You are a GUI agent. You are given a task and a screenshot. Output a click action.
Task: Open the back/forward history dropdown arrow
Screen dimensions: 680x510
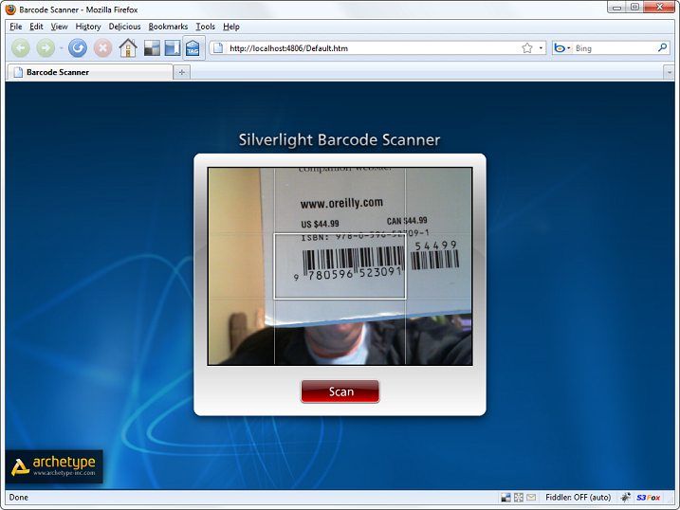tap(61, 48)
